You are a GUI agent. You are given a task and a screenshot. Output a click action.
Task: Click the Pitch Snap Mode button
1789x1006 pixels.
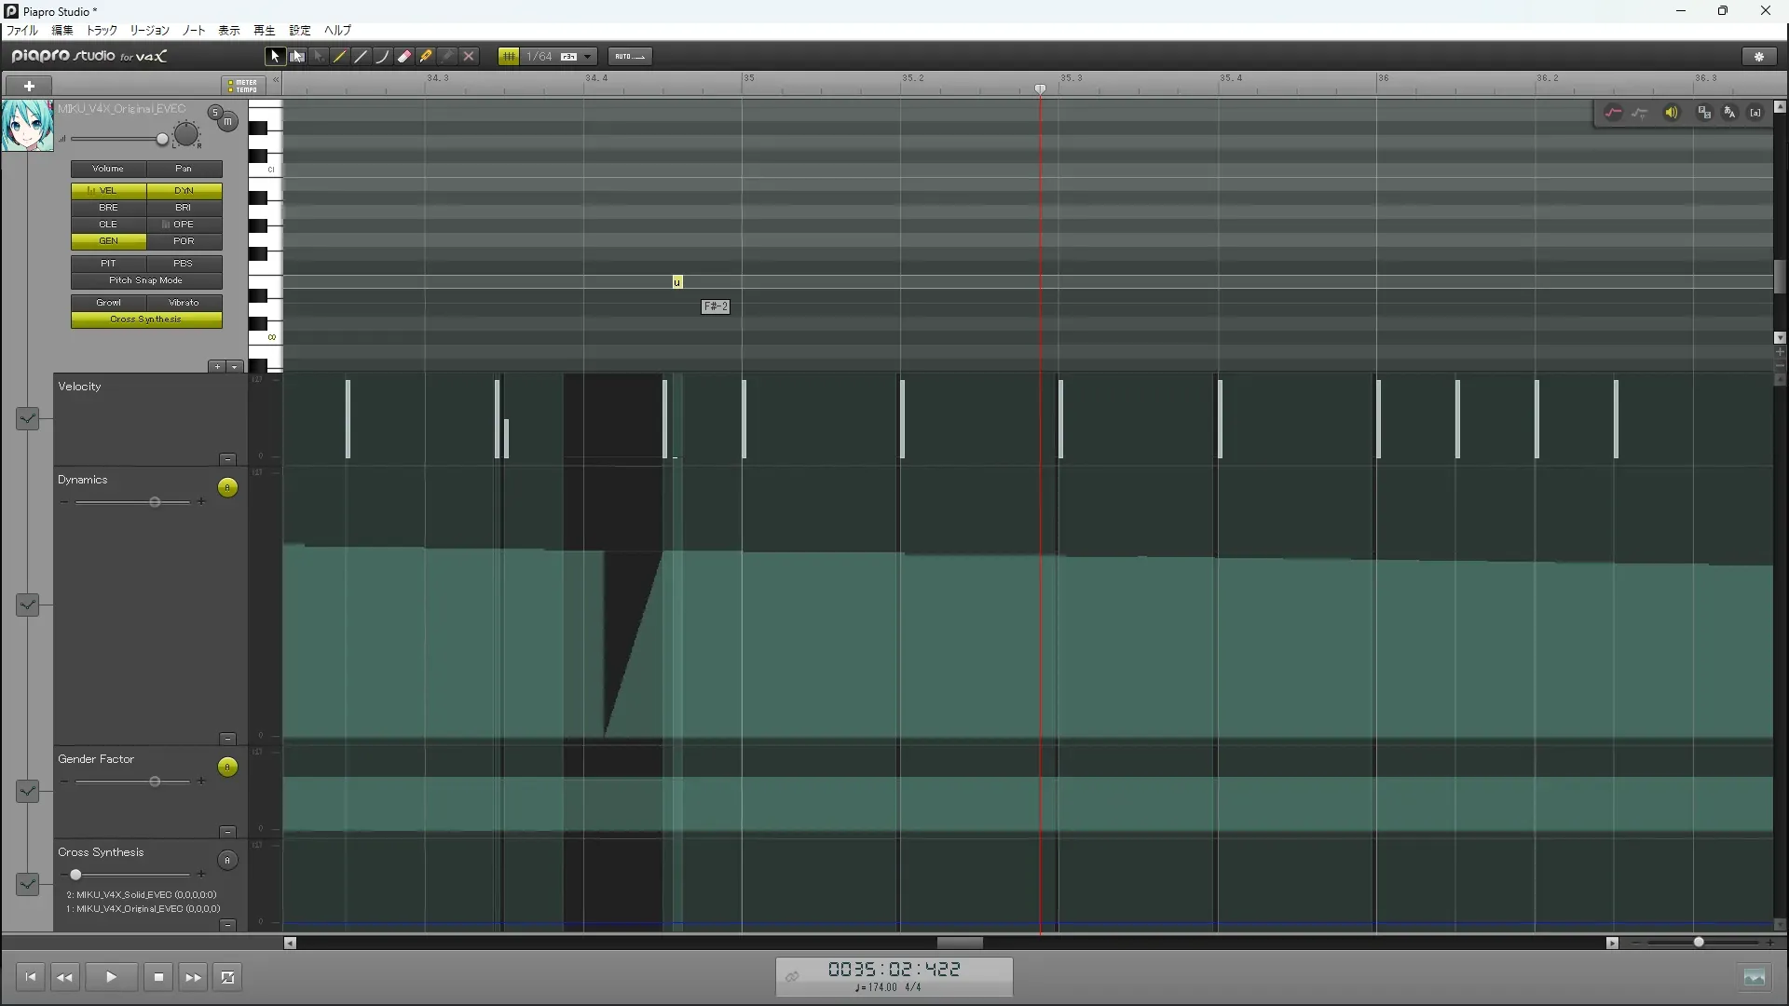point(146,280)
